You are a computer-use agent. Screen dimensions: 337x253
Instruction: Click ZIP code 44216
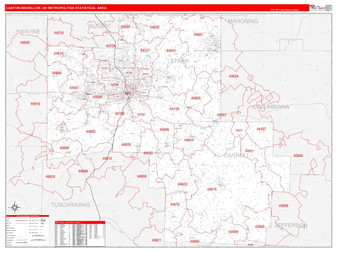[58, 33]
